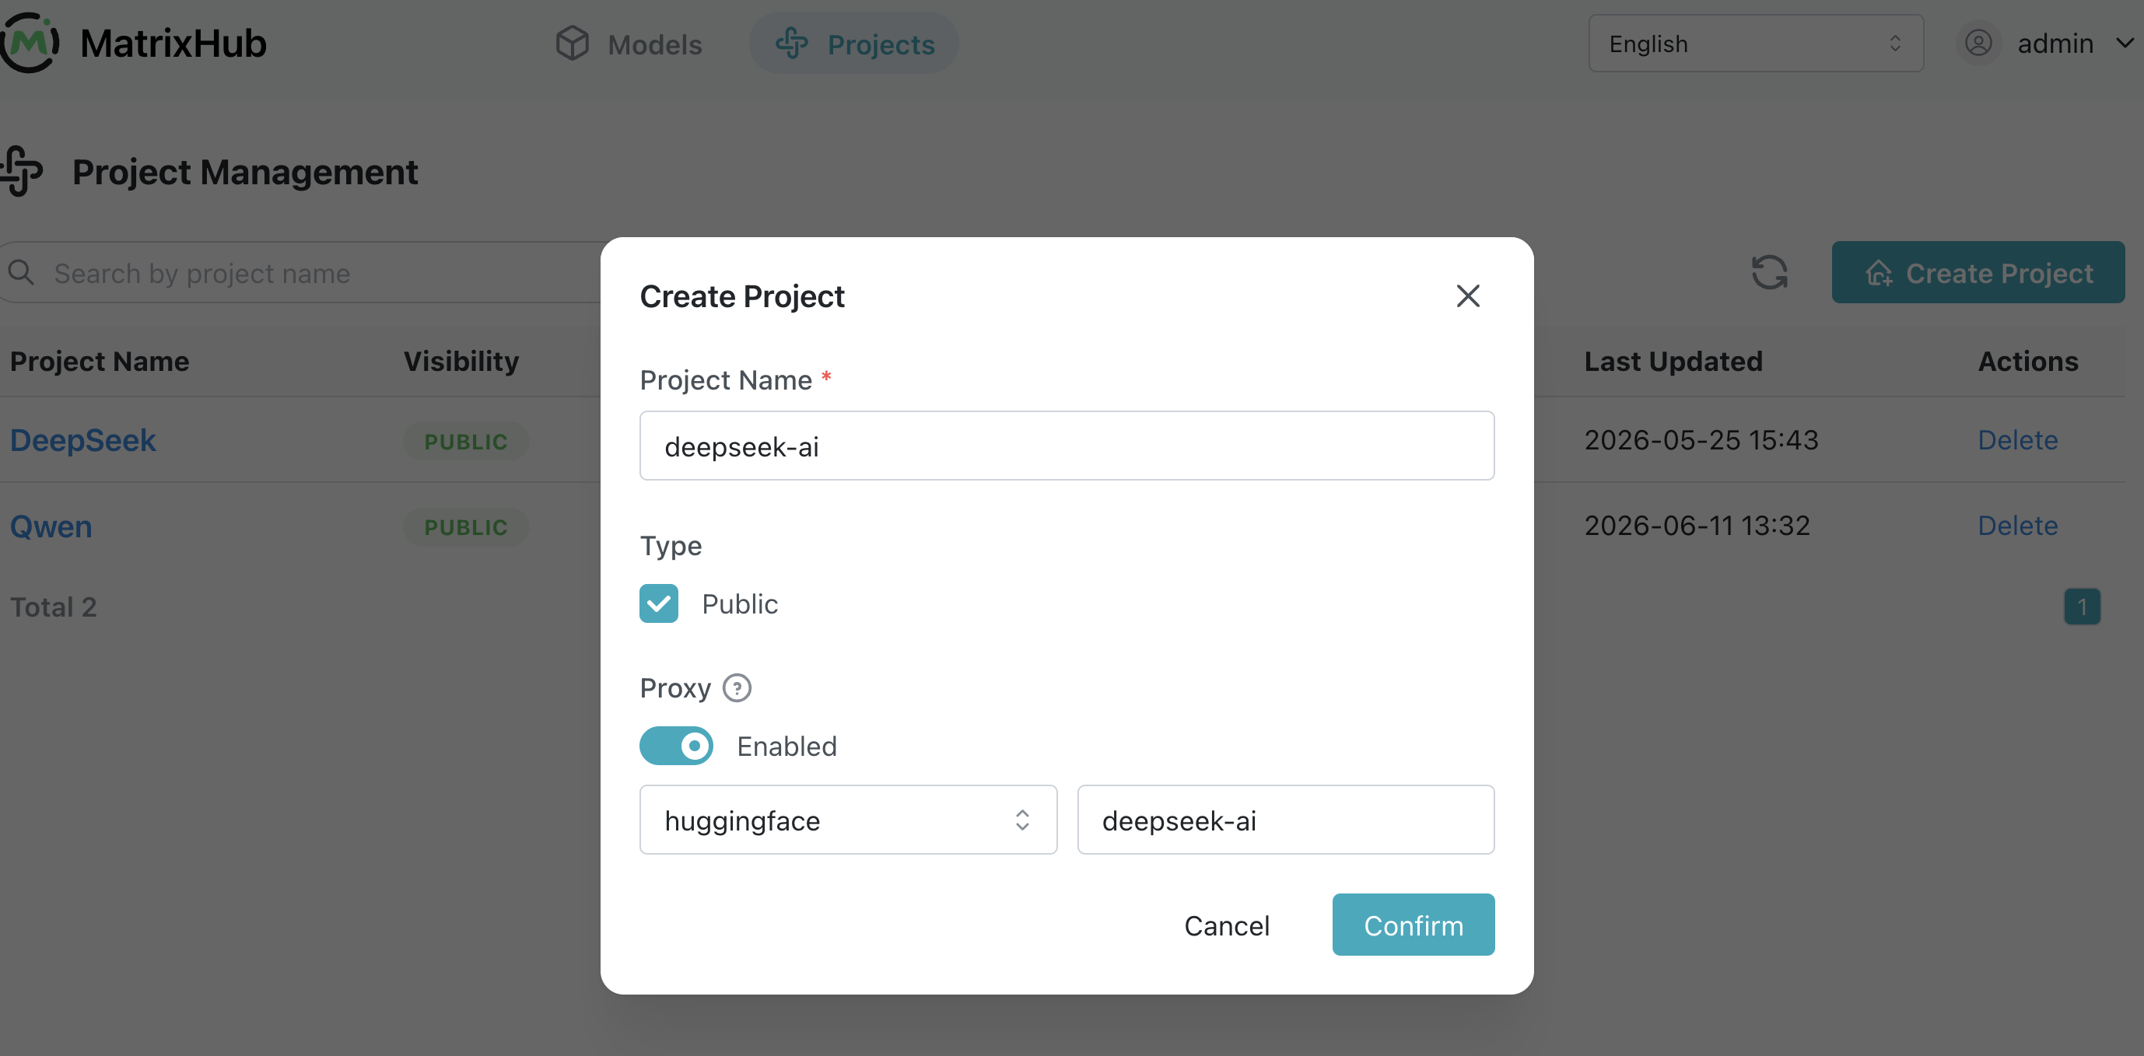Click the refresh projects icon

(x=1770, y=272)
